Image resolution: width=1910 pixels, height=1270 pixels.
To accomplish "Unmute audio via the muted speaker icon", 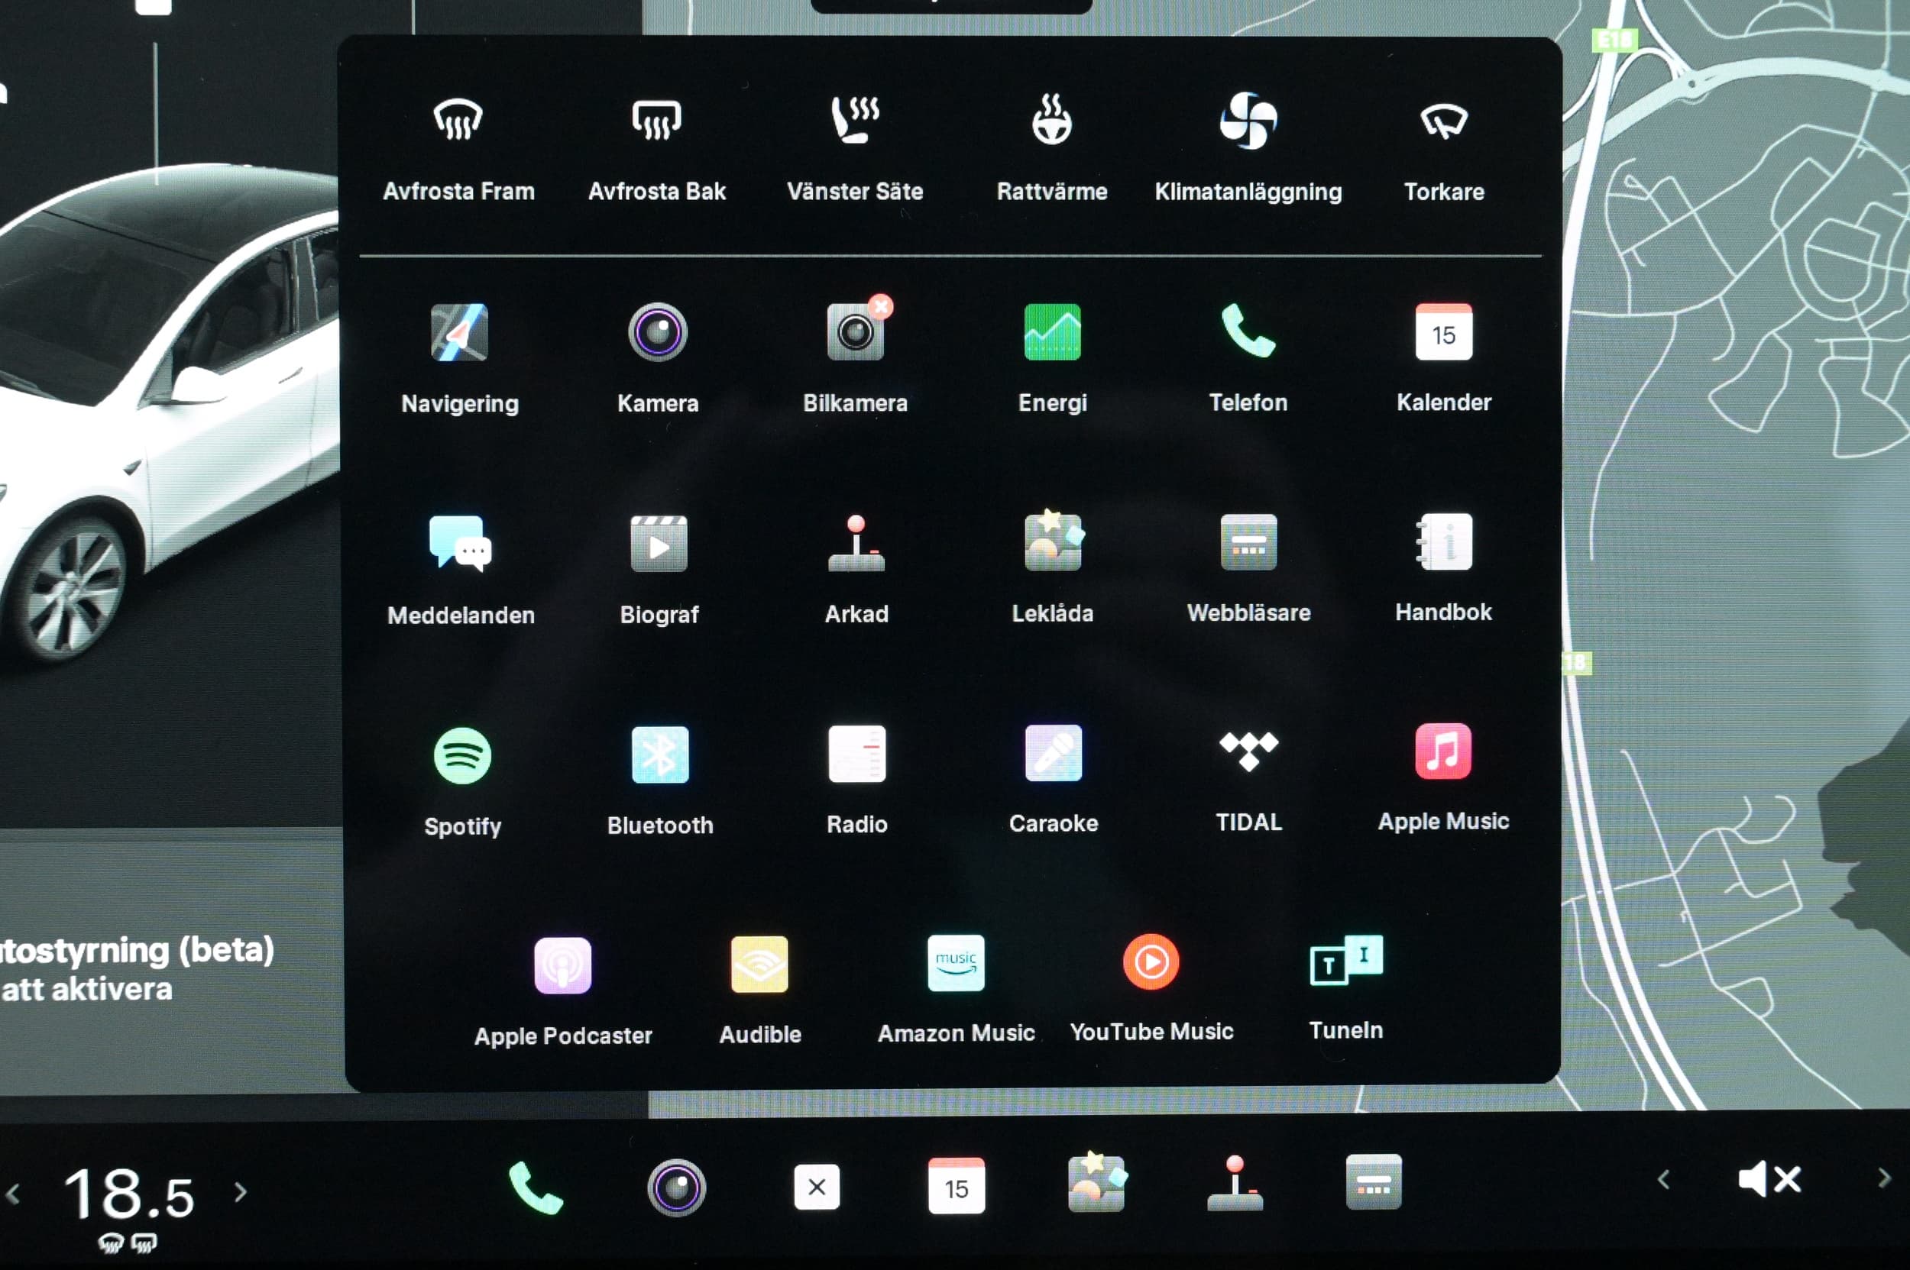I will point(1770,1178).
